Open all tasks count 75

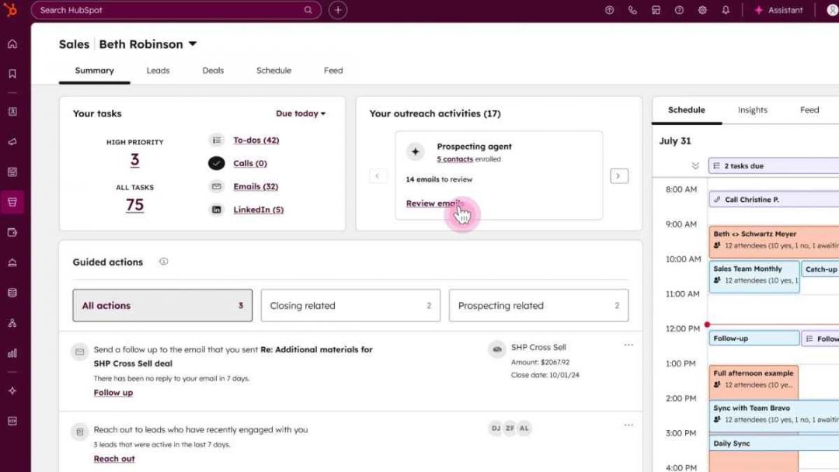135,205
